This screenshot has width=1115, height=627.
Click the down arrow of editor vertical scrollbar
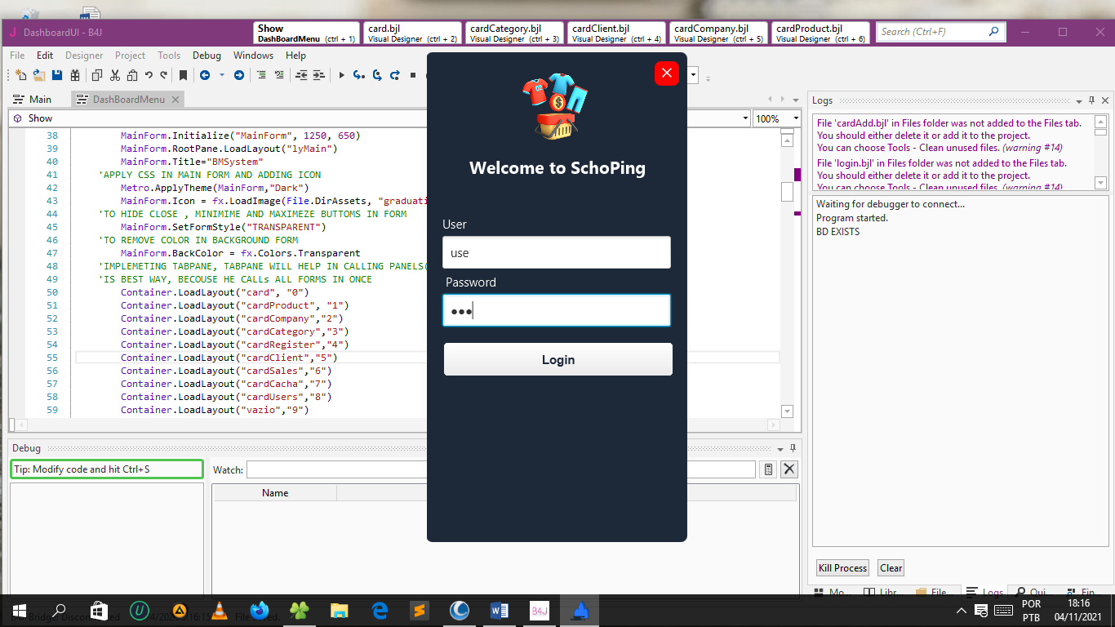tap(787, 411)
